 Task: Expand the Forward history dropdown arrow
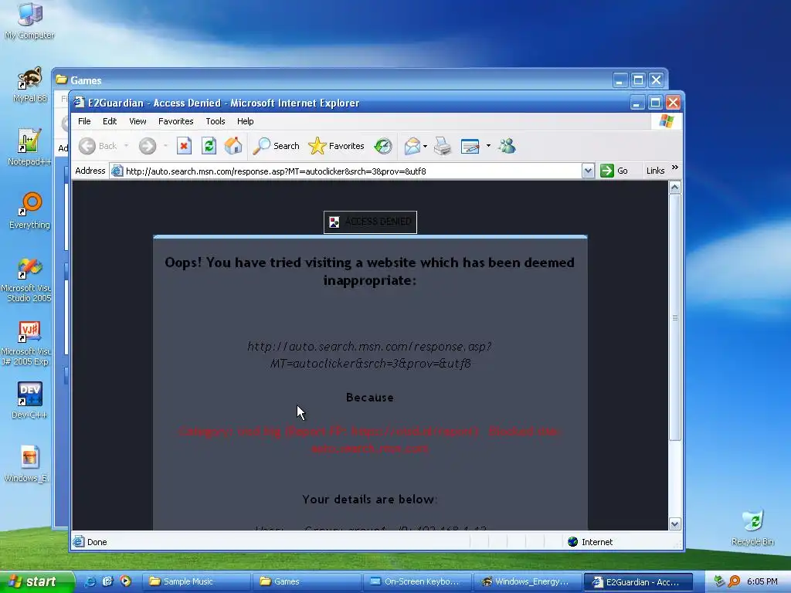click(165, 146)
